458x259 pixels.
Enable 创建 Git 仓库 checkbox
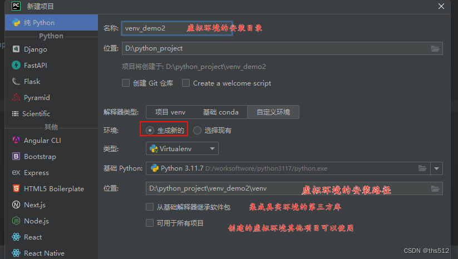(126, 83)
